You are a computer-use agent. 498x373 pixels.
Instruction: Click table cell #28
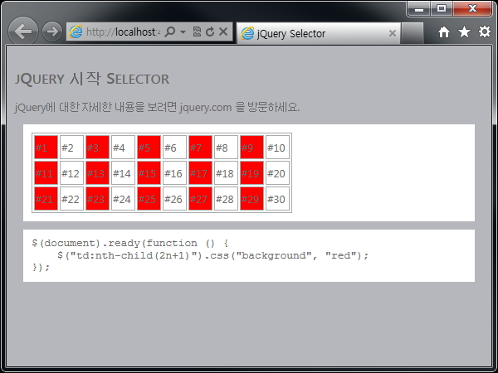[x=226, y=199]
